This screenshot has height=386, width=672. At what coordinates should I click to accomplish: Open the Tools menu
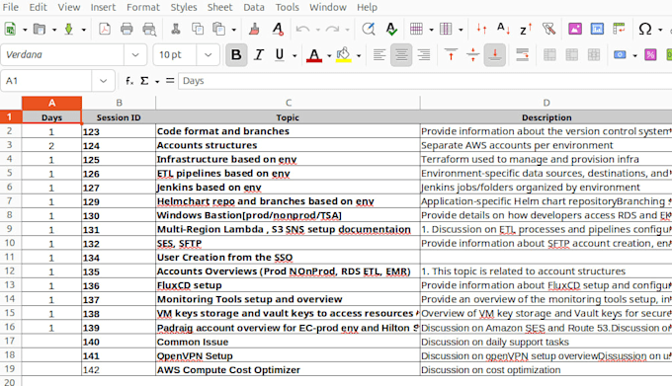[288, 7]
